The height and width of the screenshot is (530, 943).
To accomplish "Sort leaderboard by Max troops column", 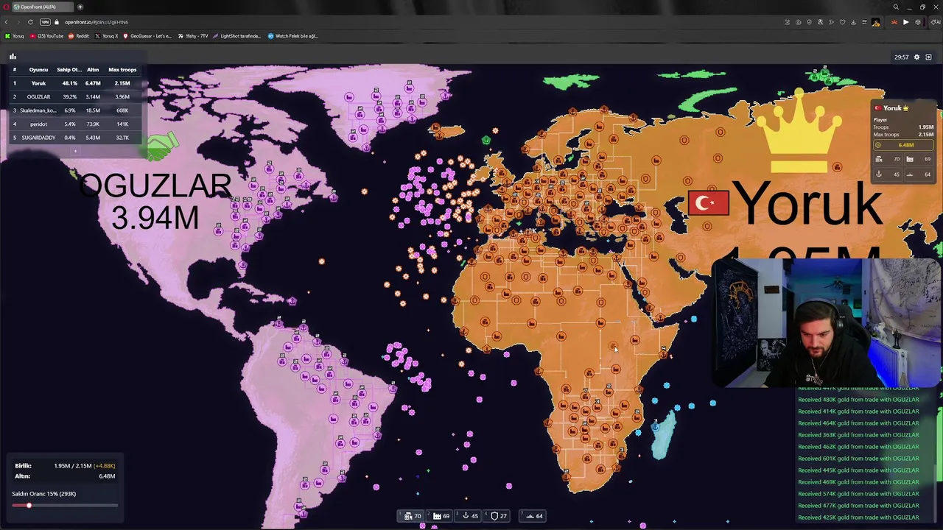I will pos(122,69).
